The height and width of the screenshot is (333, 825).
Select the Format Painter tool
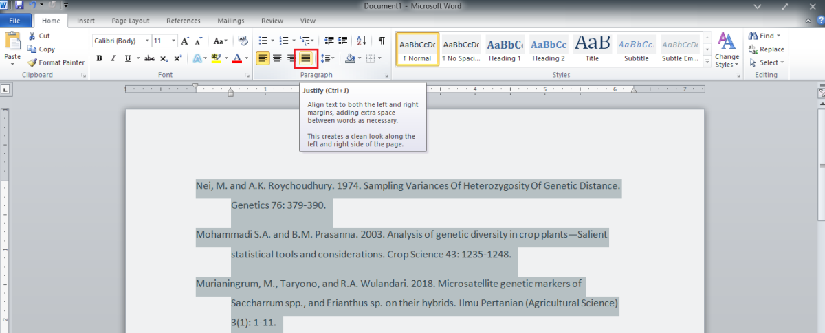pos(56,62)
